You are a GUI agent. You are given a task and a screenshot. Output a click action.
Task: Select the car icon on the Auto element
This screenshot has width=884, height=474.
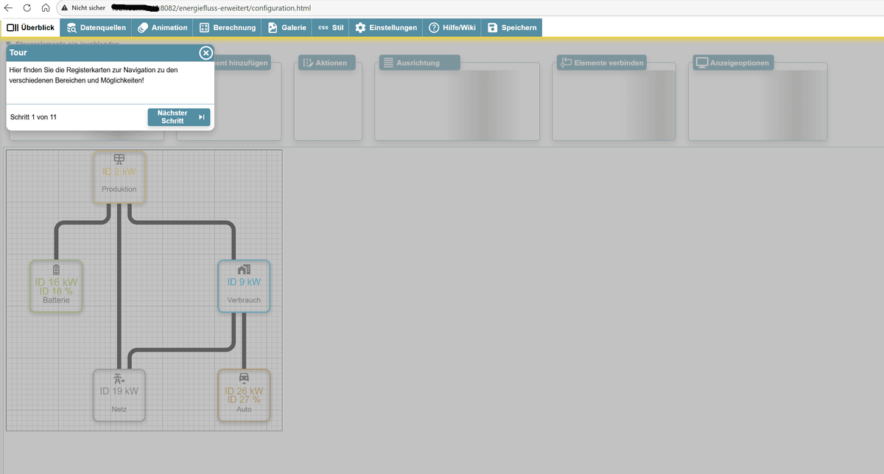[x=244, y=377]
